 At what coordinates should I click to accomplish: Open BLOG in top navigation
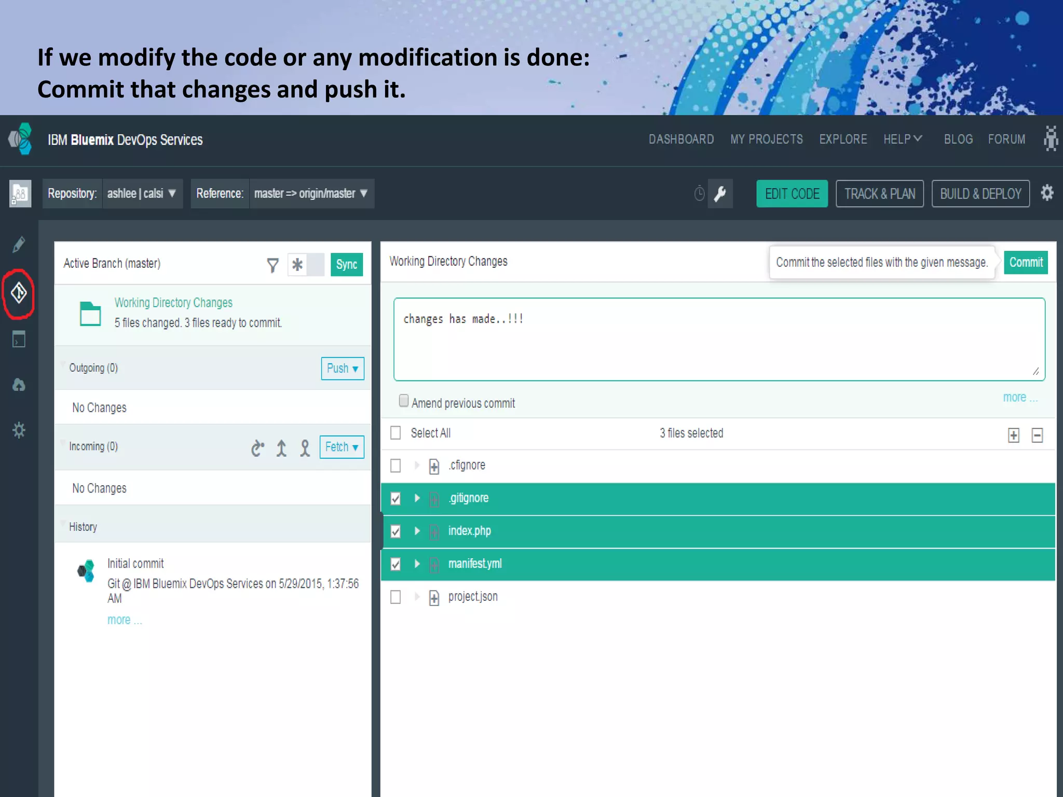pos(958,139)
